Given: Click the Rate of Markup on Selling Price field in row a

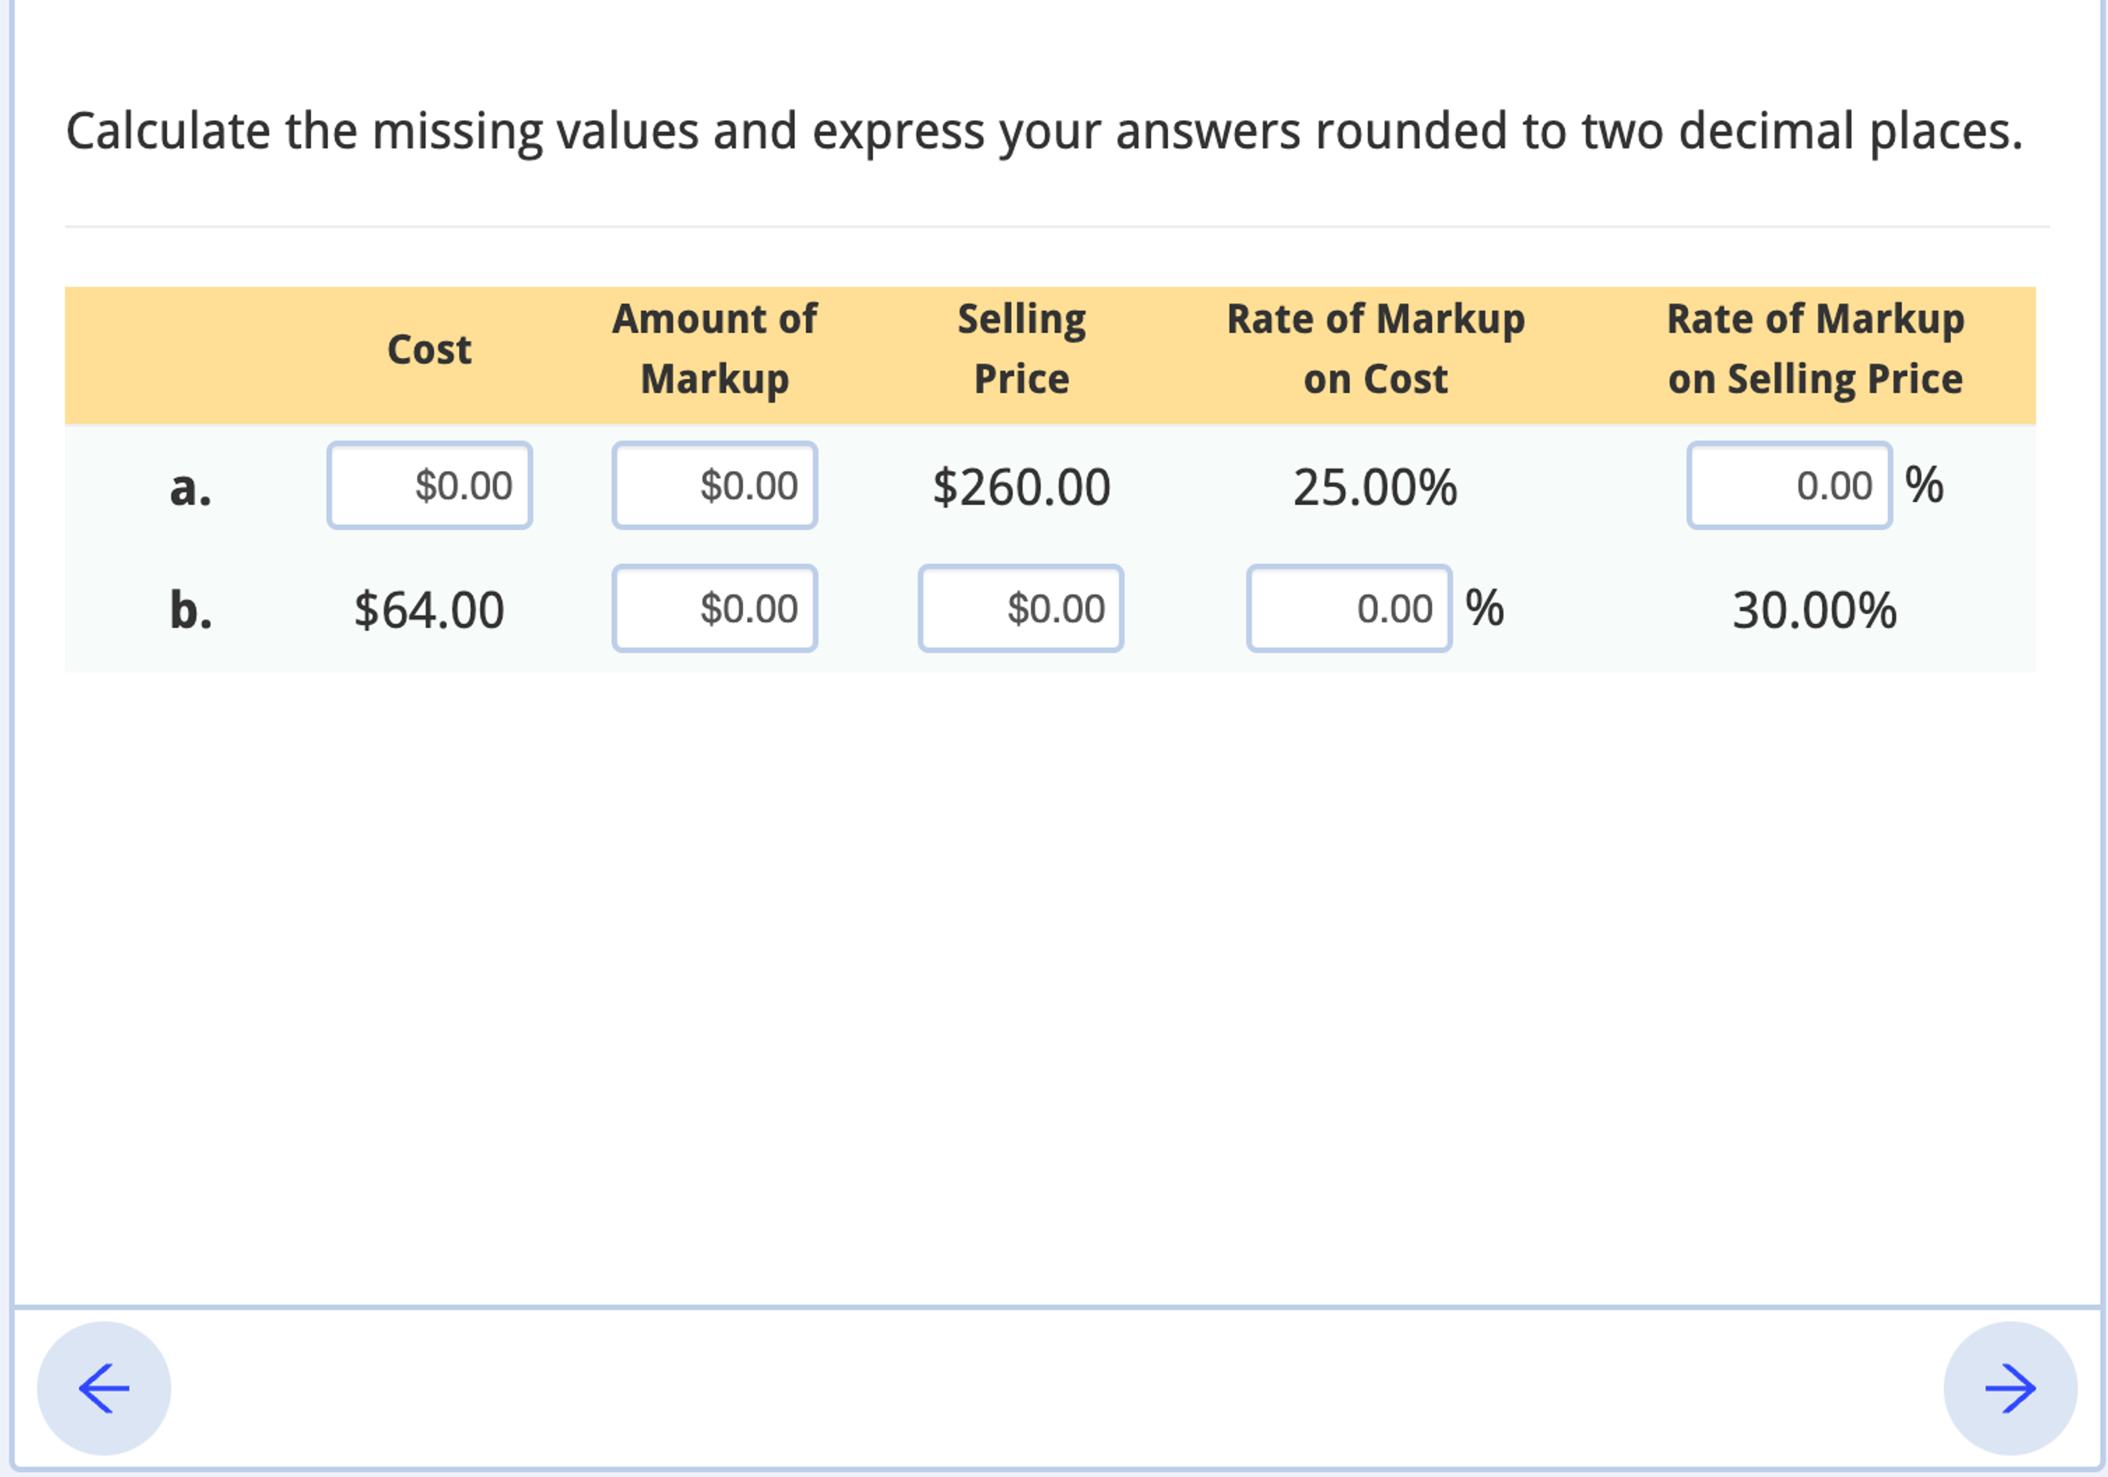Looking at the screenshot, I should (x=1789, y=487).
